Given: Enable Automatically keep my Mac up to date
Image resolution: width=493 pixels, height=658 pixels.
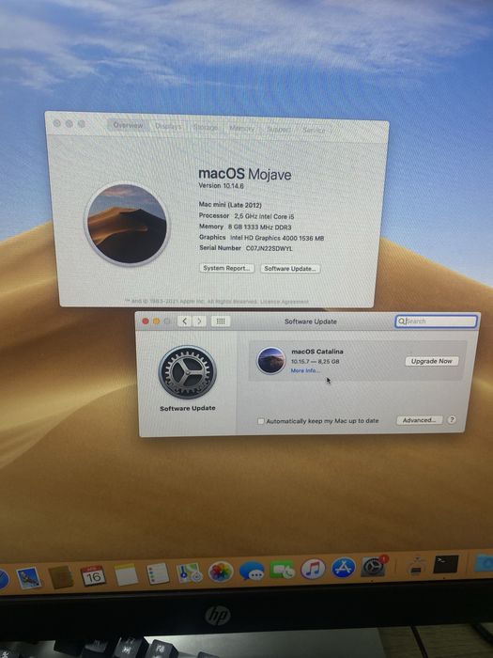Looking at the screenshot, I should coord(261,421).
